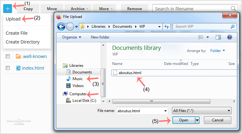Click the Open button
Viewport: 242px width, 134px height.
(x=183, y=120)
